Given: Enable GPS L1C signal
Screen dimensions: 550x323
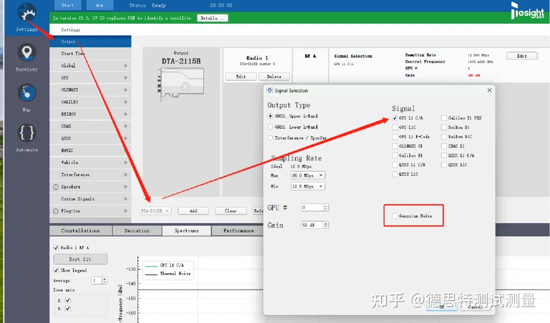Looking at the screenshot, I should [x=395, y=127].
